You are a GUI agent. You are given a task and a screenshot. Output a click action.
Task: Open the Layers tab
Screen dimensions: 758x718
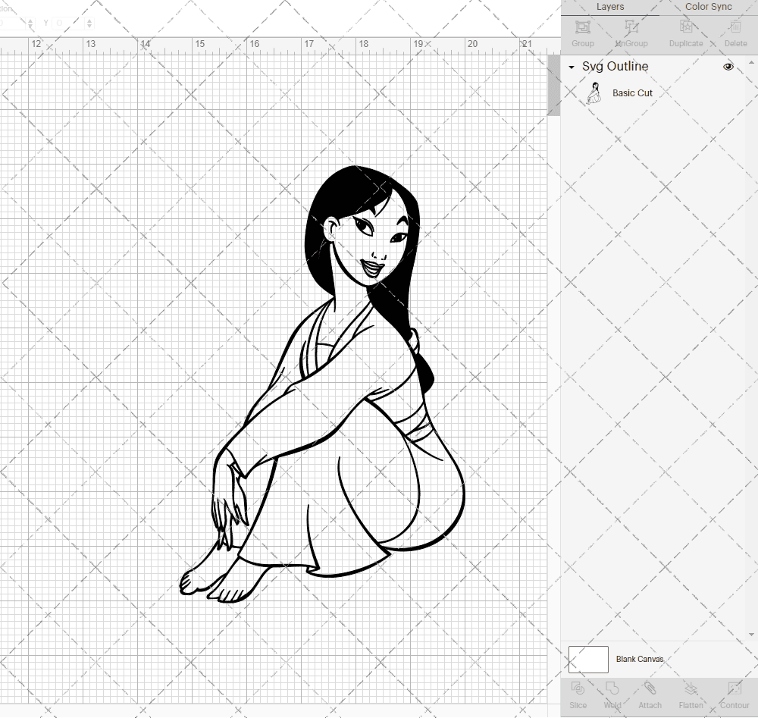[610, 7]
